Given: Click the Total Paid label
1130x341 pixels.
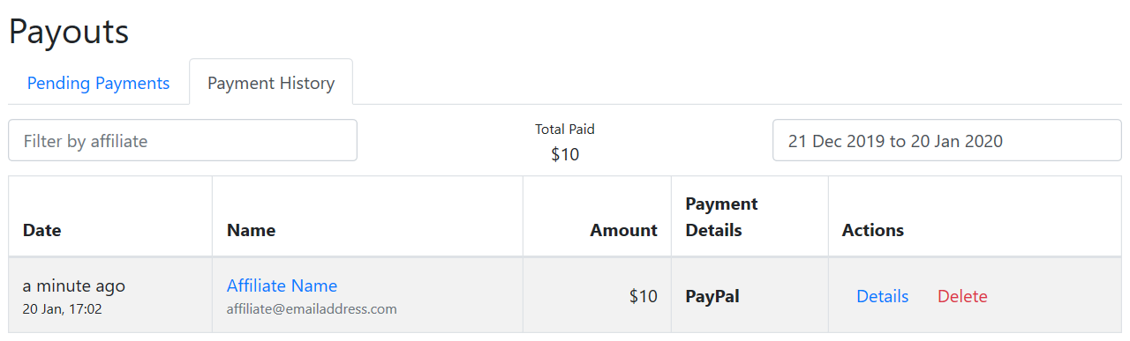Looking at the screenshot, I should 565,129.
